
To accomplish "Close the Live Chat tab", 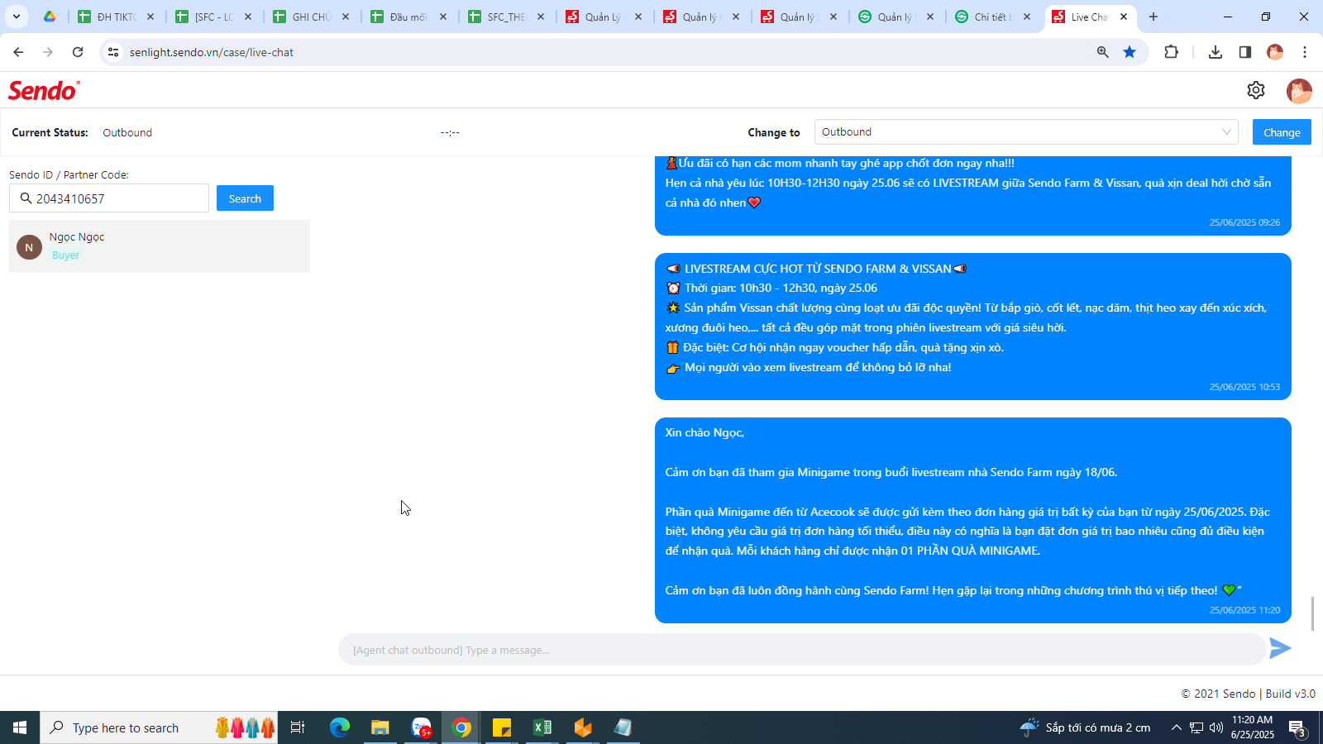I will pos(1124,17).
